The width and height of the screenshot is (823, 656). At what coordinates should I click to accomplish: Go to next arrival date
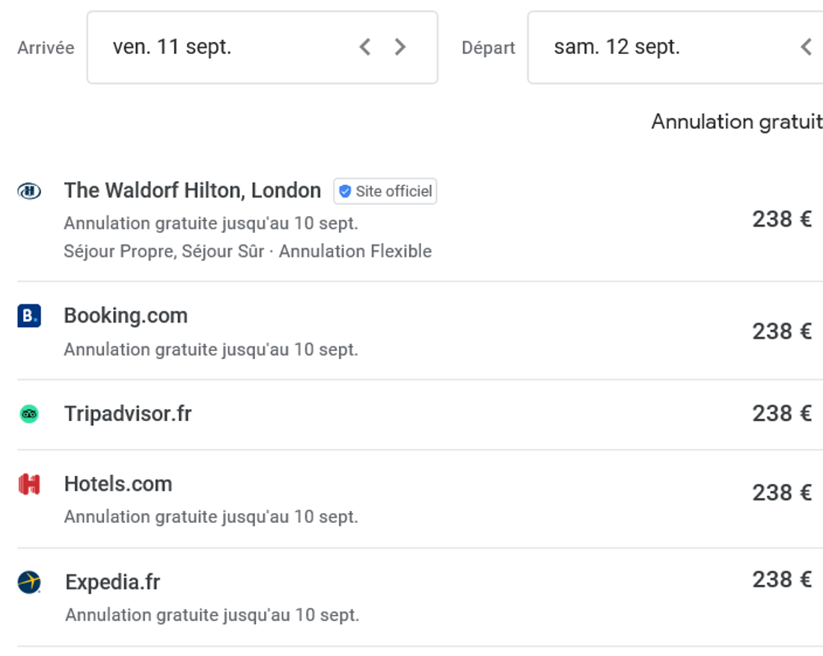tap(400, 47)
